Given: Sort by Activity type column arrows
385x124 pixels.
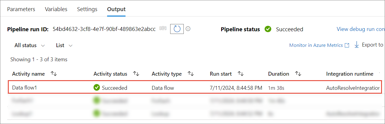Looking at the screenshot, I should [x=190, y=74].
